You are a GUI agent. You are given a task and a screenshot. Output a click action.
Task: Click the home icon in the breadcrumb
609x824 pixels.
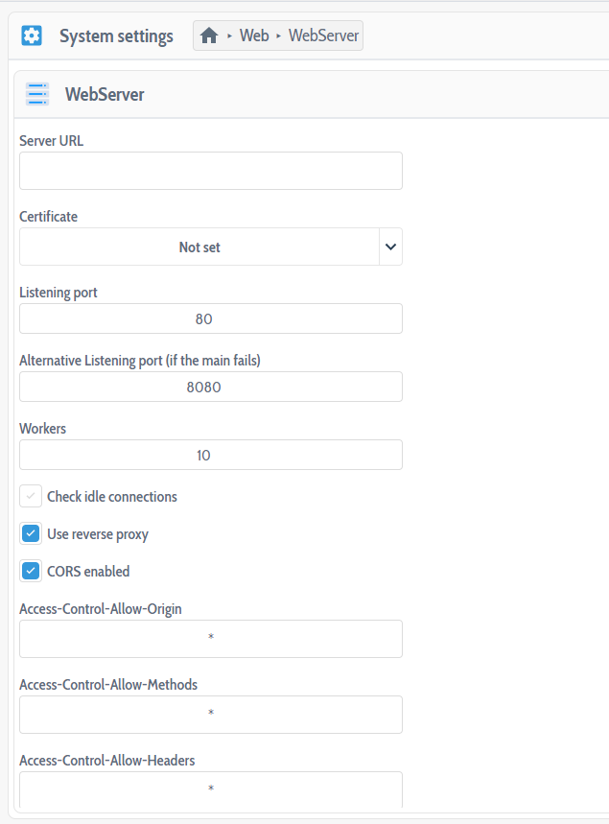click(x=208, y=35)
